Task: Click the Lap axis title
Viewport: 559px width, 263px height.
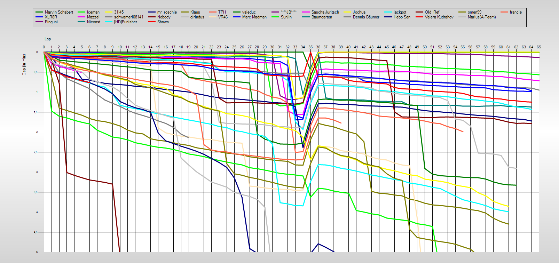Action: coord(47,39)
